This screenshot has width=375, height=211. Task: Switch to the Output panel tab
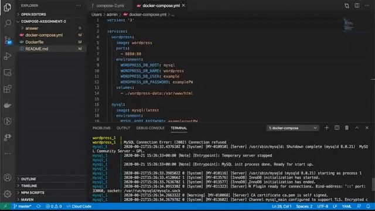click(x=124, y=128)
